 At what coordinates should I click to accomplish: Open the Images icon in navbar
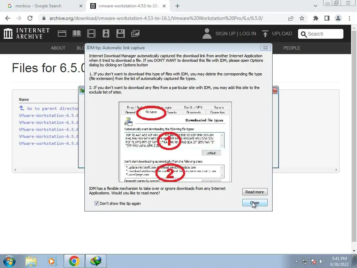pyautogui.click(x=135, y=33)
